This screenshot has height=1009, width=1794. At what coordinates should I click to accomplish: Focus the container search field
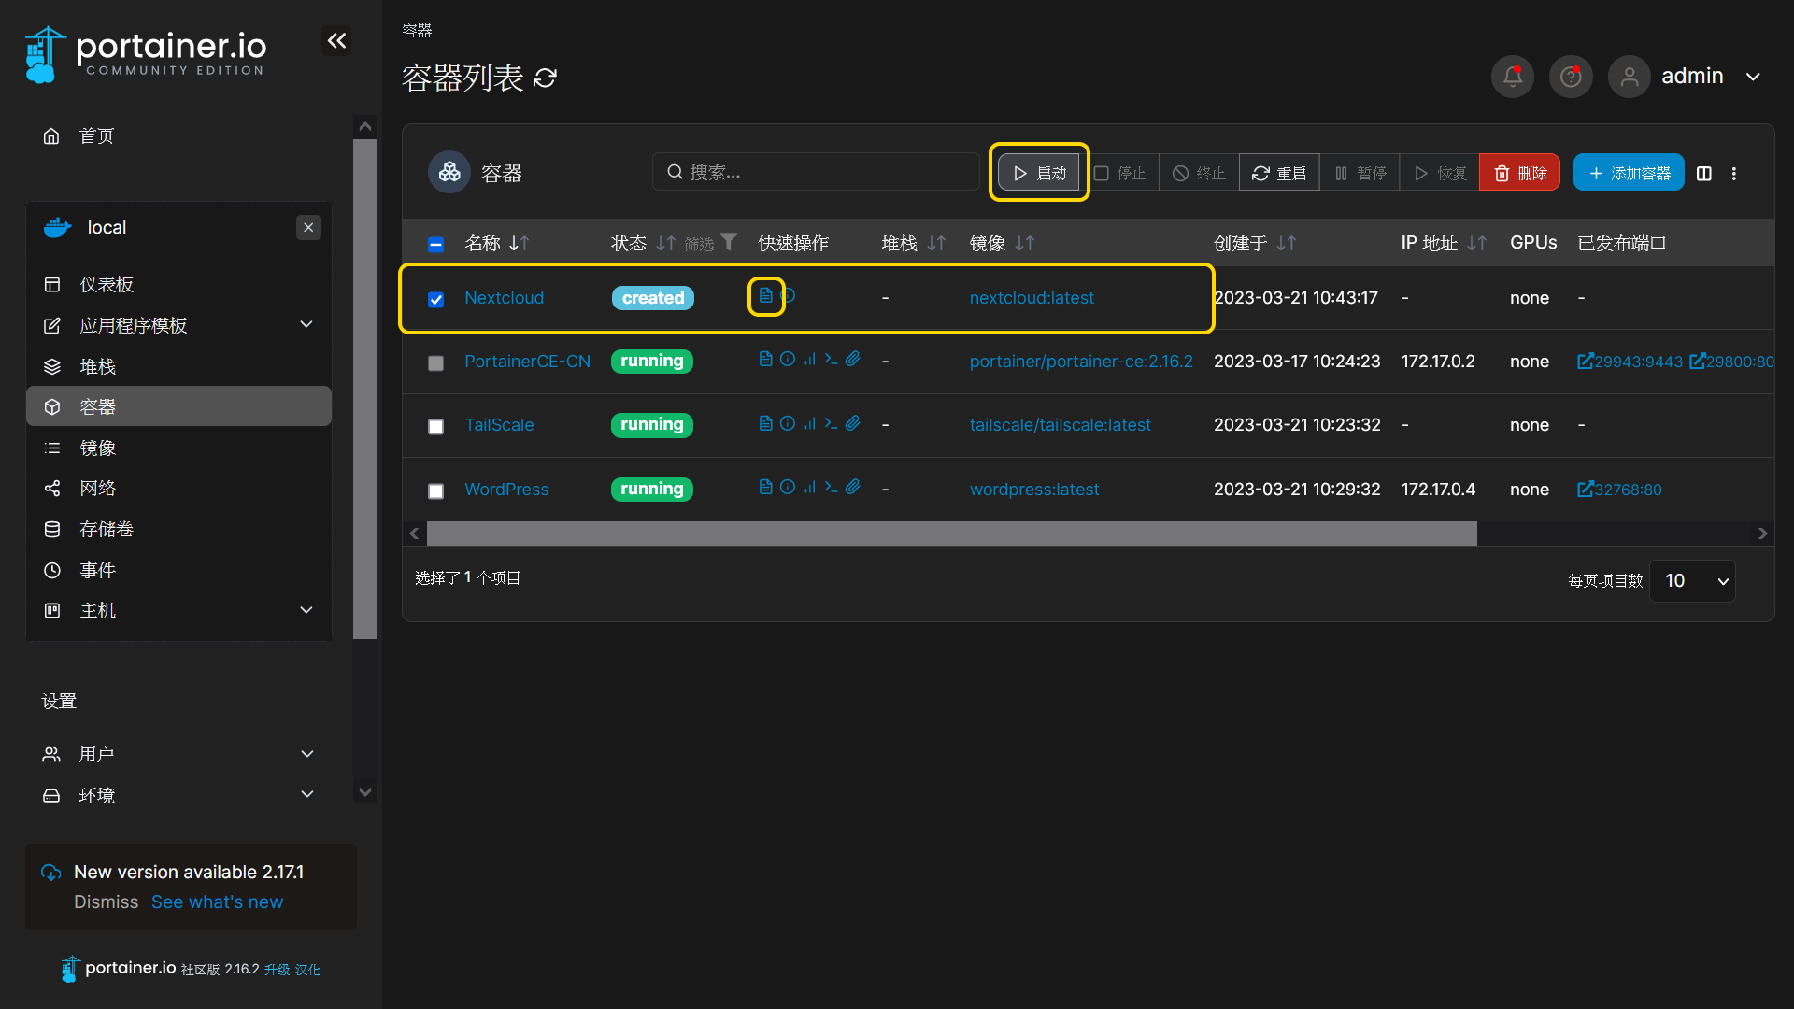click(x=815, y=172)
